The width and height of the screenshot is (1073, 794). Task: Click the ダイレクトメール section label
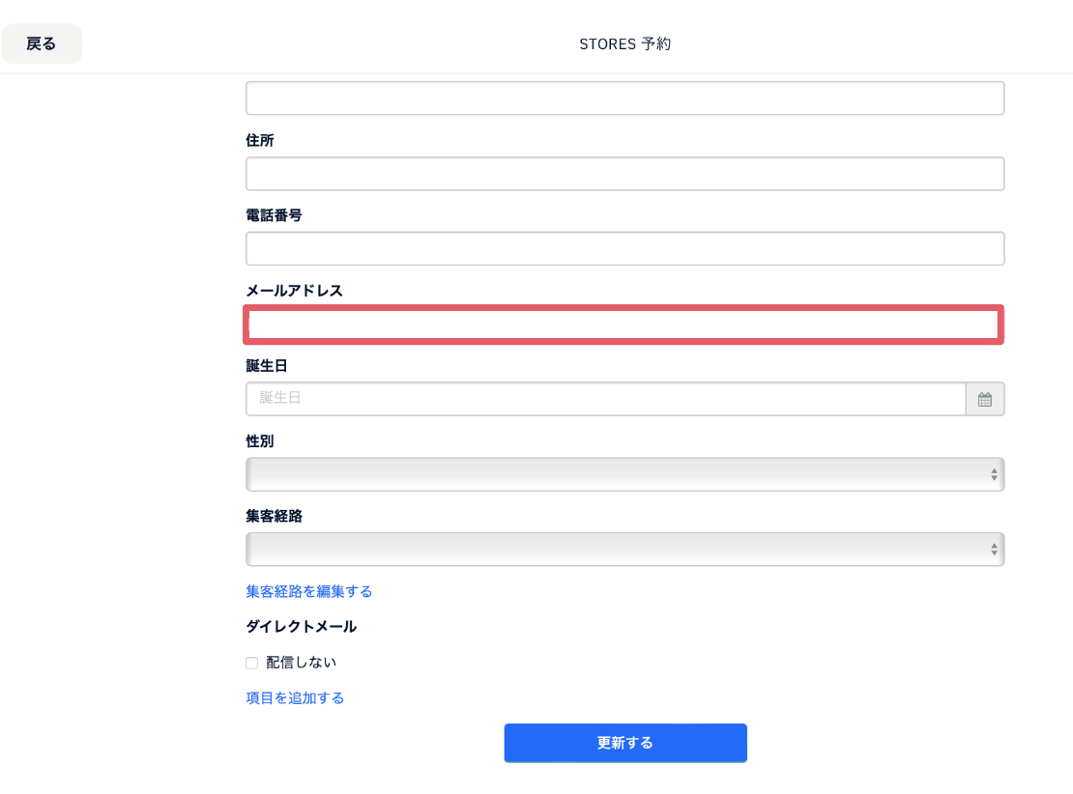[301, 627]
